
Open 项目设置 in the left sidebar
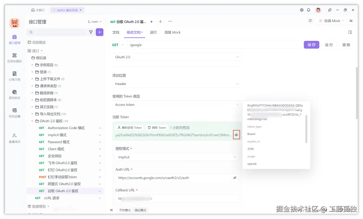click(x=14, y=113)
